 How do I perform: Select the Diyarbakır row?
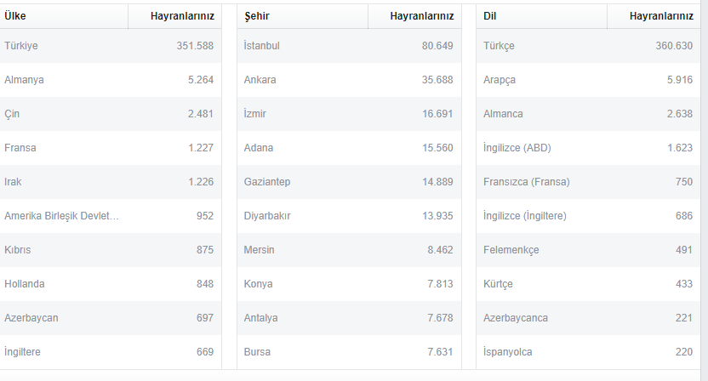(349, 216)
